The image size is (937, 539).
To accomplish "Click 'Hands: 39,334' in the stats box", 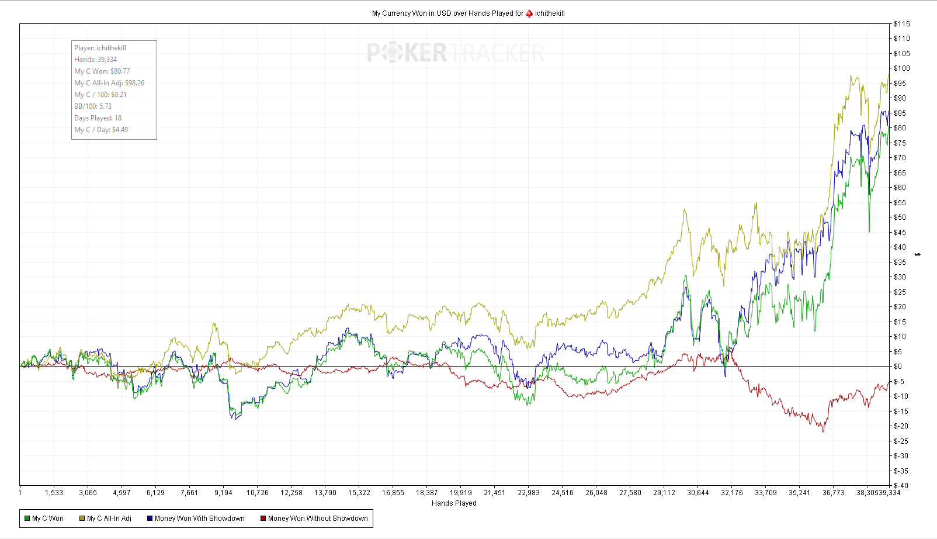I will 95,60.
